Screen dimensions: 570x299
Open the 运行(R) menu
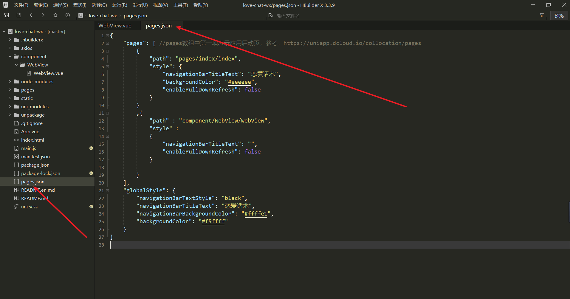coord(120,5)
